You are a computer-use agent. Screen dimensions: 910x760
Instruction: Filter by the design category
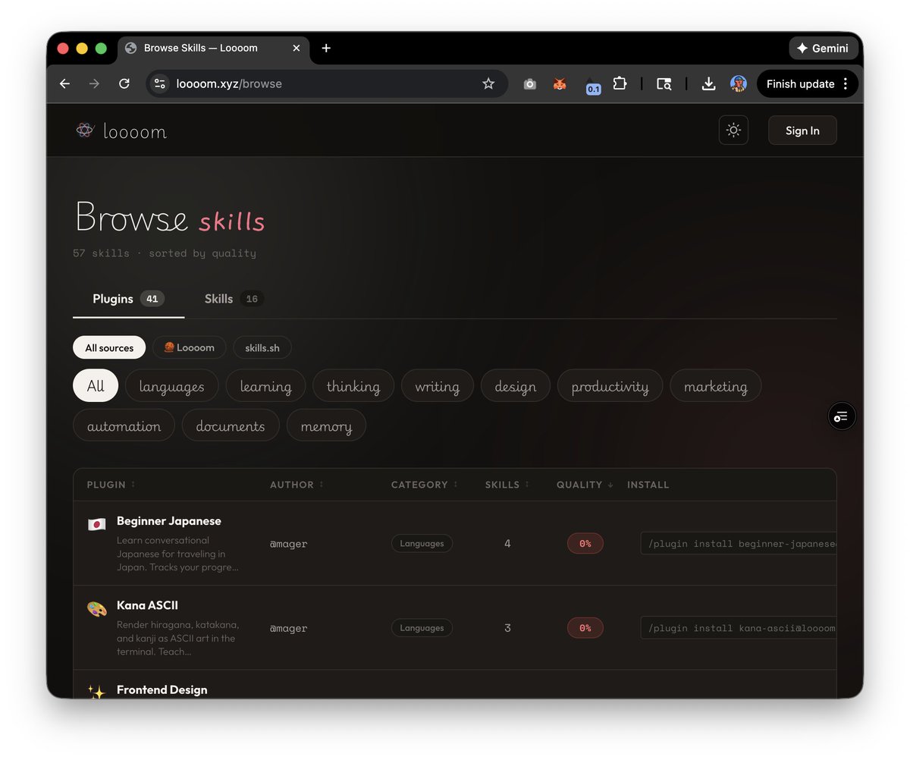click(x=516, y=385)
